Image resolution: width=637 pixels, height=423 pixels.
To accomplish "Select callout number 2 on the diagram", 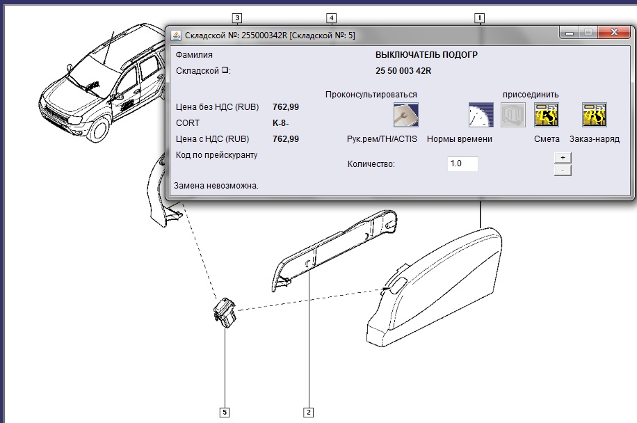I will point(308,412).
